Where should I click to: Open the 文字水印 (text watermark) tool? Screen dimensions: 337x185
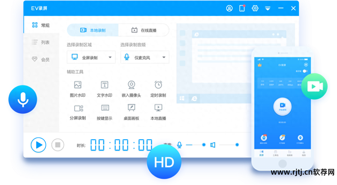click(104, 87)
